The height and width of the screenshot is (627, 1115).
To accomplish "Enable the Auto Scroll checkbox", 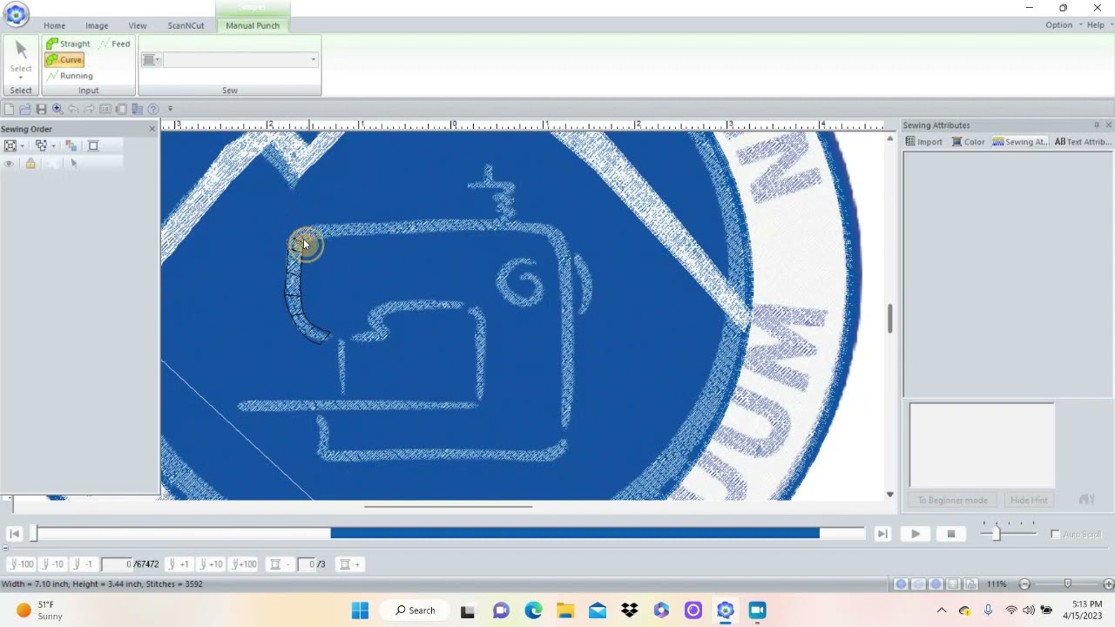I will pos(1055,534).
